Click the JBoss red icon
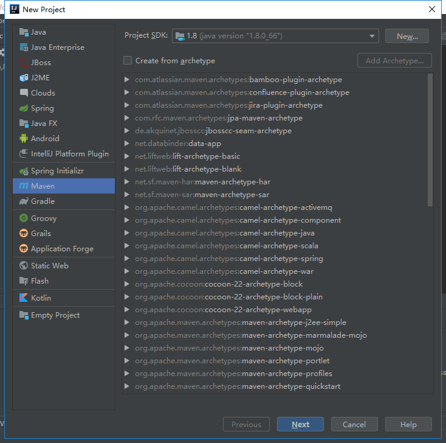 (24, 63)
